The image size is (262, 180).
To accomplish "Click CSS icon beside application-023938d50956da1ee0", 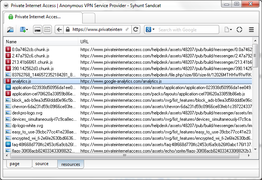I will [8, 87].
